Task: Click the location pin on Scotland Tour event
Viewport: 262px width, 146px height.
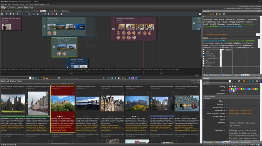Action: (44, 26)
